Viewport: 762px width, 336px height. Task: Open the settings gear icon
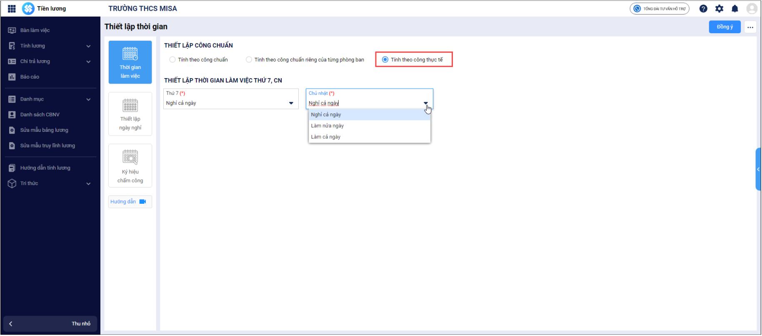pos(719,9)
